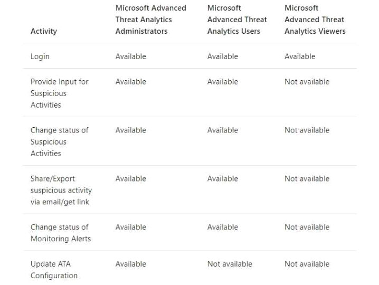
Task: Select Microsoft Advanced Threat Analytics Administrators header
Action: point(151,20)
